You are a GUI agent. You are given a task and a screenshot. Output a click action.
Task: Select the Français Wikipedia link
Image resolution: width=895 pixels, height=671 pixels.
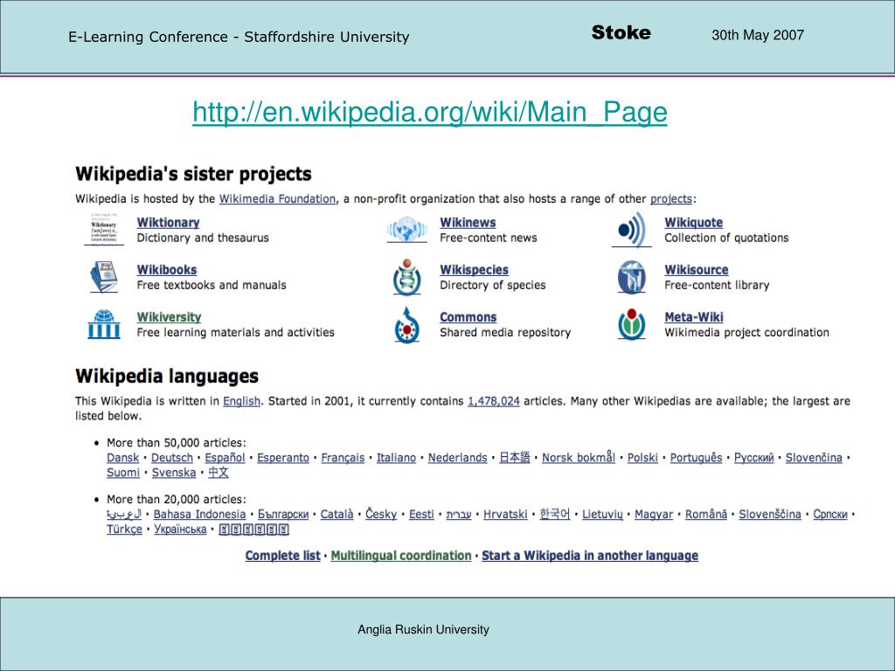pos(343,458)
